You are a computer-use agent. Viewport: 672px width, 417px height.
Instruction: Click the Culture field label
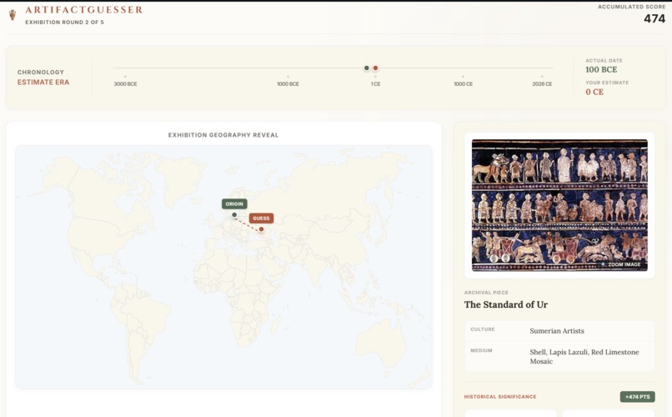483,329
